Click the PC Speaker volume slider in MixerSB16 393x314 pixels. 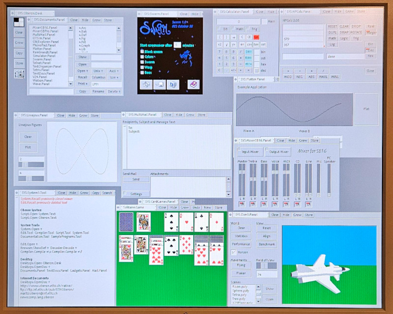(x=329, y=180)
